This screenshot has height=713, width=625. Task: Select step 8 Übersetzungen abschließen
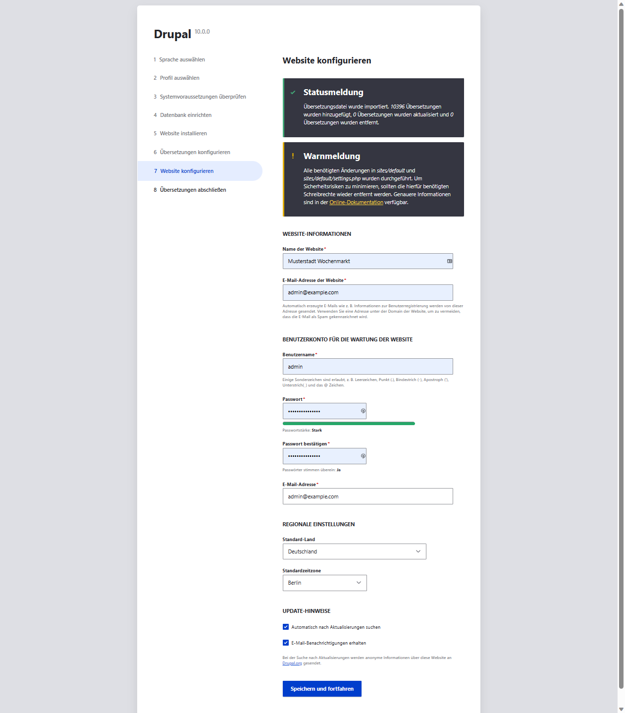(x=190, y=190)
